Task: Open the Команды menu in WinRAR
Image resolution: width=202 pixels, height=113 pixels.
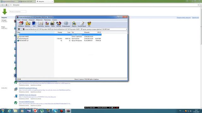Action: click(x=25, y=20)
